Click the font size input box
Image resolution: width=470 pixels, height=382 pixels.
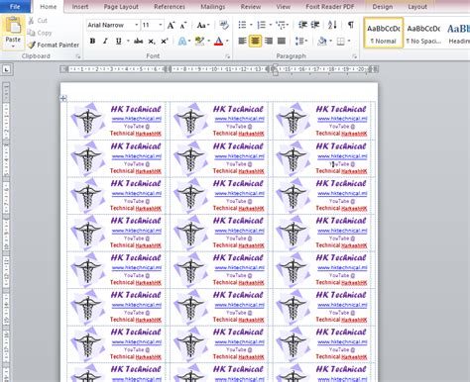(x=149, y=25)
